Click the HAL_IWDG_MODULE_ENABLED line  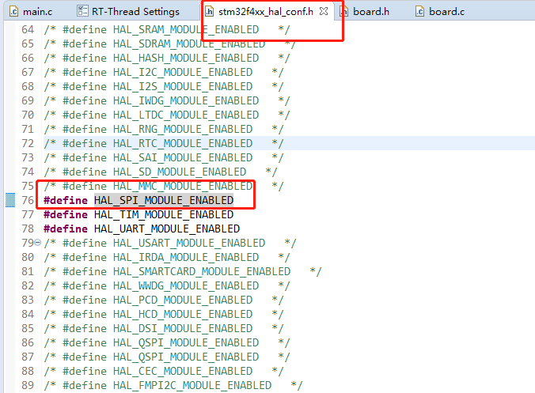[x=166, y=100]
